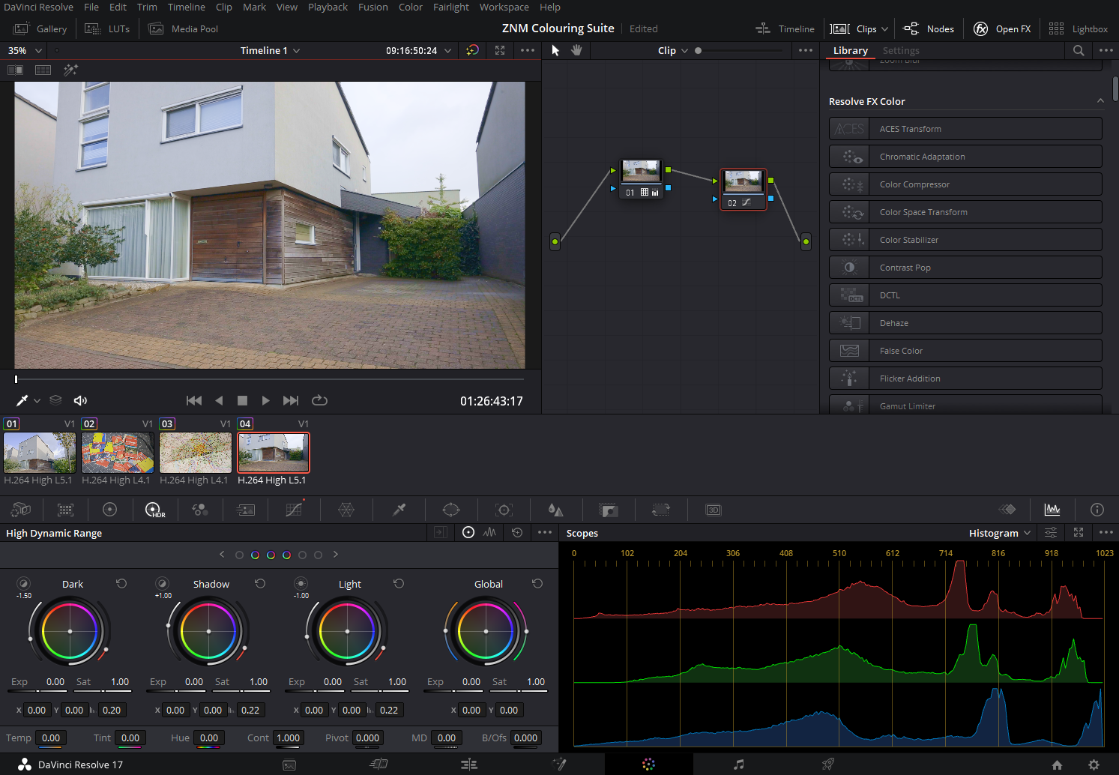Search the Open FX library
1119x775 pixels.
pos(1079,50)
